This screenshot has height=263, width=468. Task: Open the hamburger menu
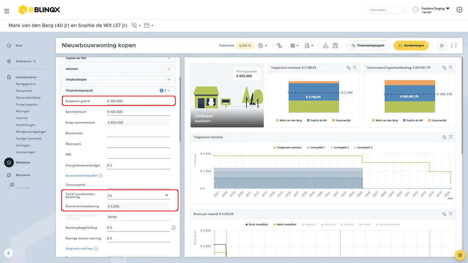pyautogui.click(x=7, y=11)
